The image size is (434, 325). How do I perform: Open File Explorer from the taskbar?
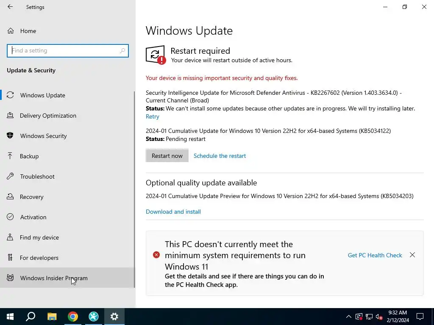coord(52,317)
